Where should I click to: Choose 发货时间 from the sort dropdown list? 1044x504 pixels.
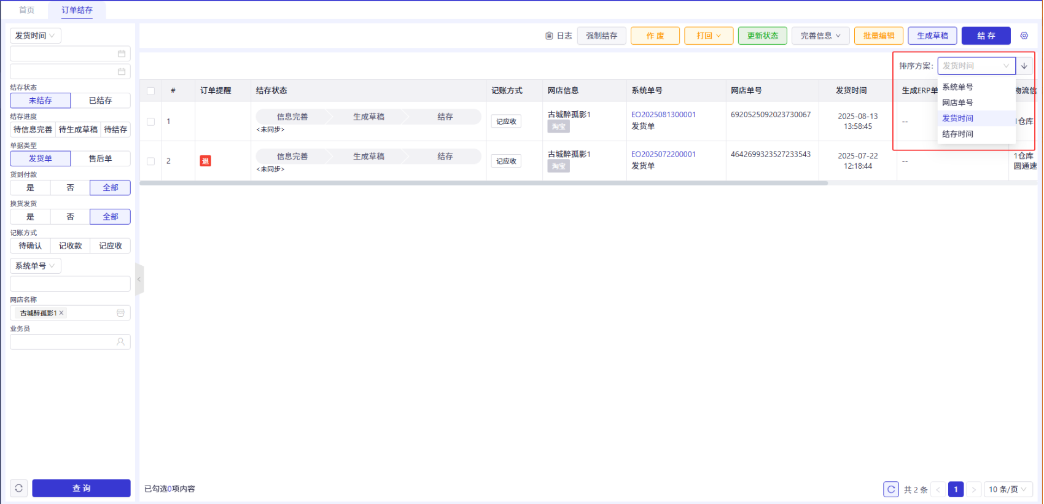coord(976,118)
